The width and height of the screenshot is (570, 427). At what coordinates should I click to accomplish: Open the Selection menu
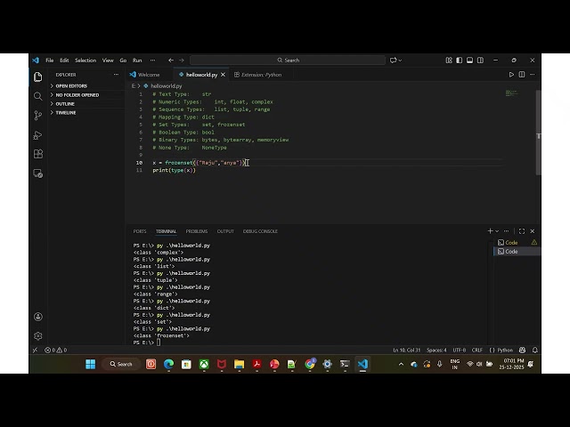(85, 60)
